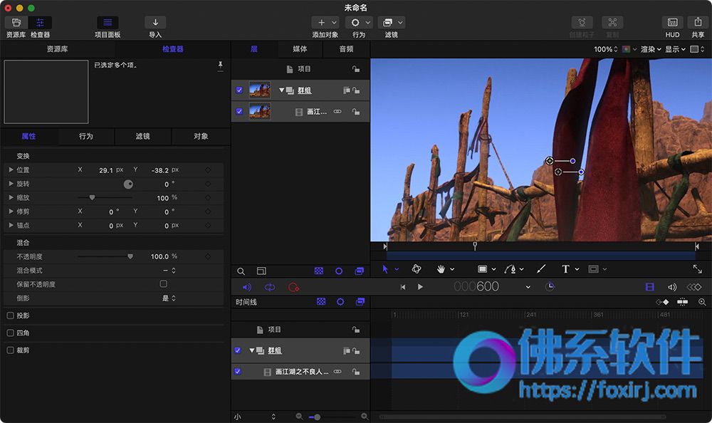712x423 pixels.
Task: Switch to the 检查器 pane tab
Action: tap(172, 49)
